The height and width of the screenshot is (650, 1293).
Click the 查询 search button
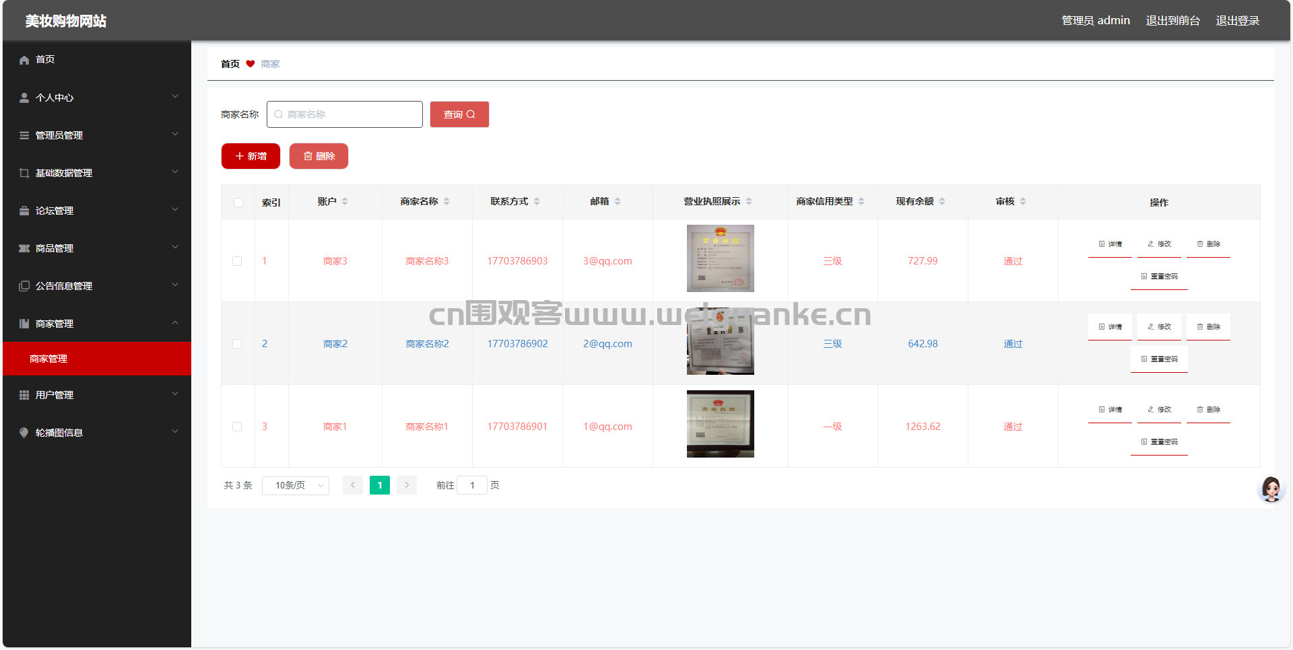[459, 114]
